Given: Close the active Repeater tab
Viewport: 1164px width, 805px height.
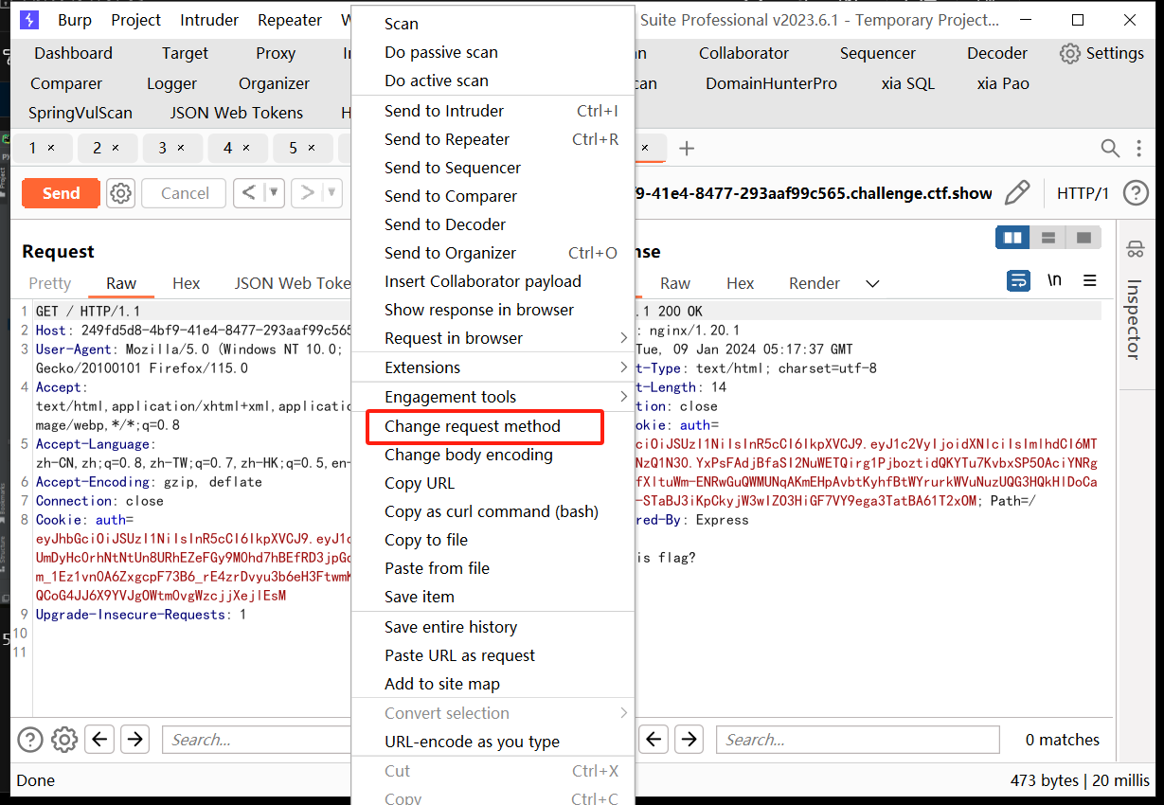Looking at the screenshot, I should (x=646, y=148).
